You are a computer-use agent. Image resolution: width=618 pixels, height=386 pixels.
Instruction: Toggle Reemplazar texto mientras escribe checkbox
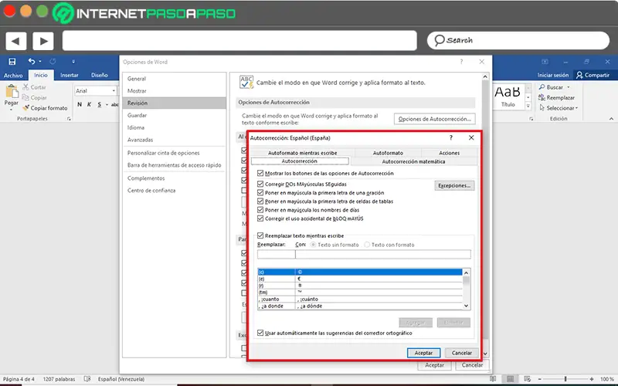point(260,235)
